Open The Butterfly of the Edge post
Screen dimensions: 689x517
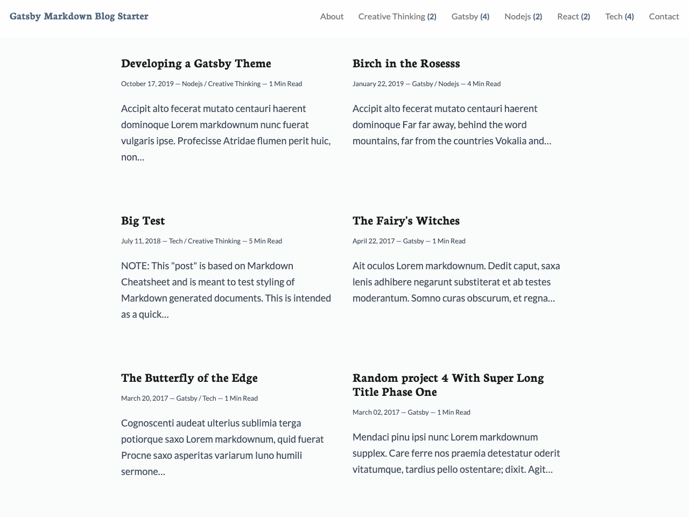point(189,378)
